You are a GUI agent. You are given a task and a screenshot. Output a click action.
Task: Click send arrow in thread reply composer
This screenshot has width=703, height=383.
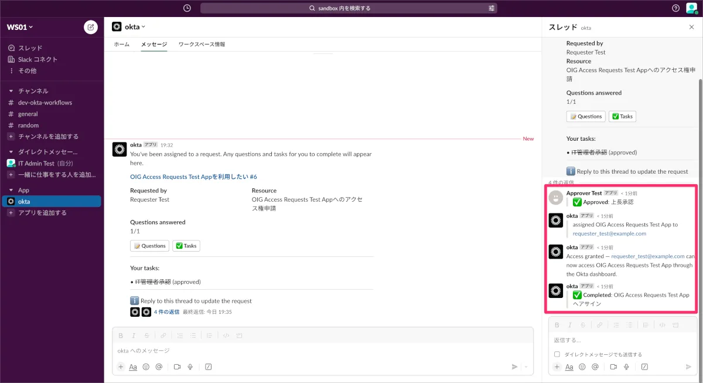pyautogui.click(x=689, y=367)
